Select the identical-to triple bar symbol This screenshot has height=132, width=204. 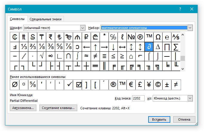pos(104,56)
